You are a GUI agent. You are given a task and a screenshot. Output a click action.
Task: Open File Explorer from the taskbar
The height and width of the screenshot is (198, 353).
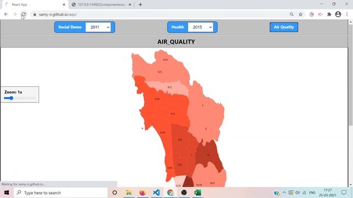pos(129,193)
